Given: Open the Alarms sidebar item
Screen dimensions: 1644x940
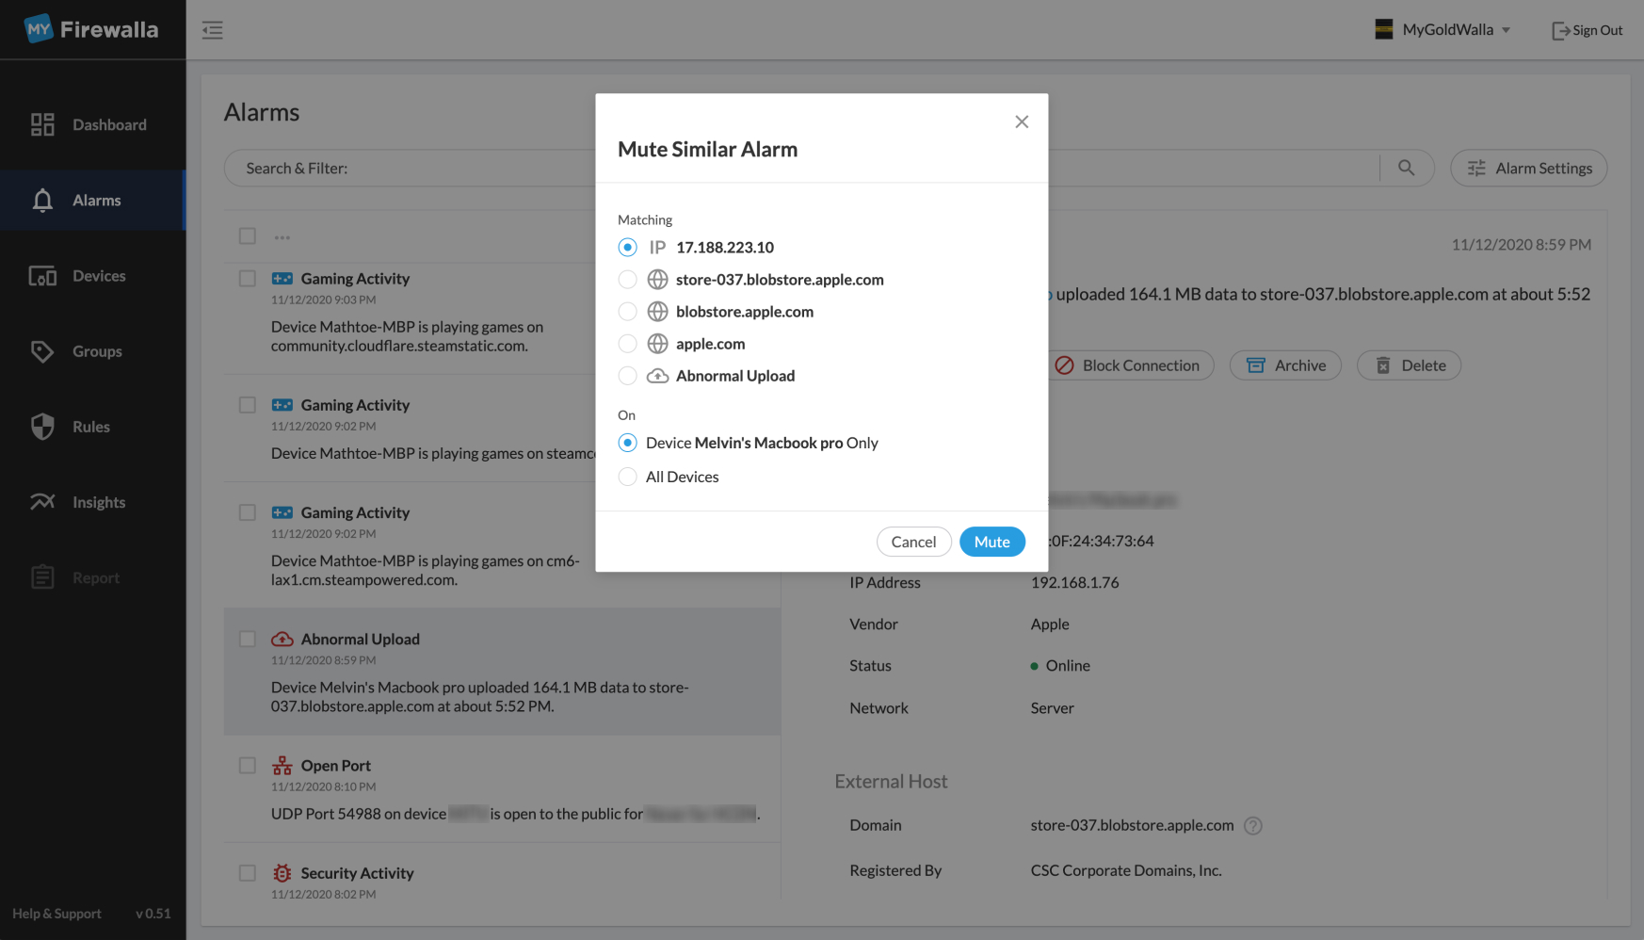Looking at the screenshot, I should point(92,200).
